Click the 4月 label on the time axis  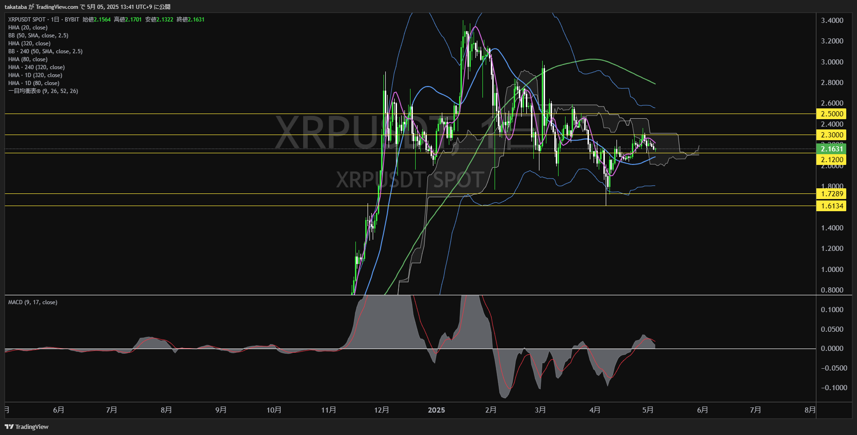coord(595,410)
